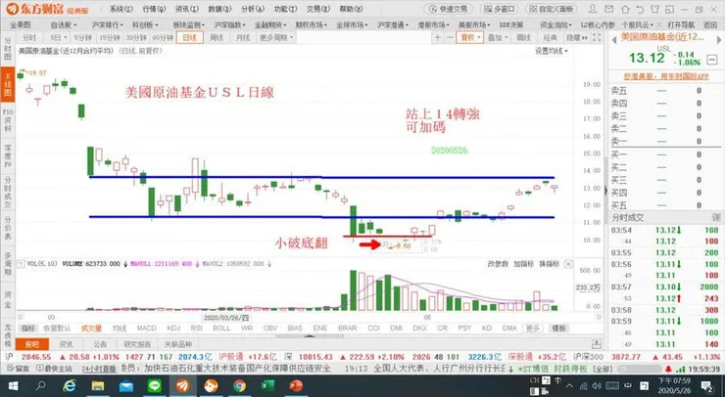725x397 pixels.
Task: Select 5分钟 period
Action: (82, 37)
